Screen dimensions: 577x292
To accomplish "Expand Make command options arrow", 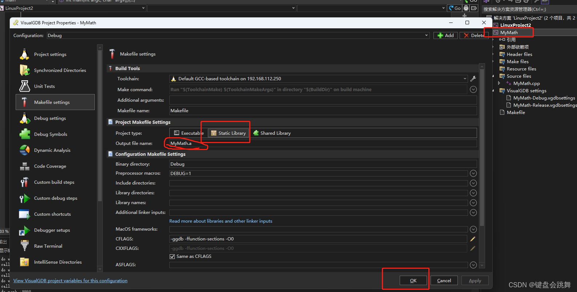I will (473, 89).
